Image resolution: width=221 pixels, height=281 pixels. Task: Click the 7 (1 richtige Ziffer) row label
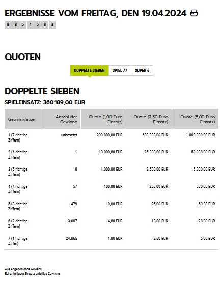[x=18, y=241]
